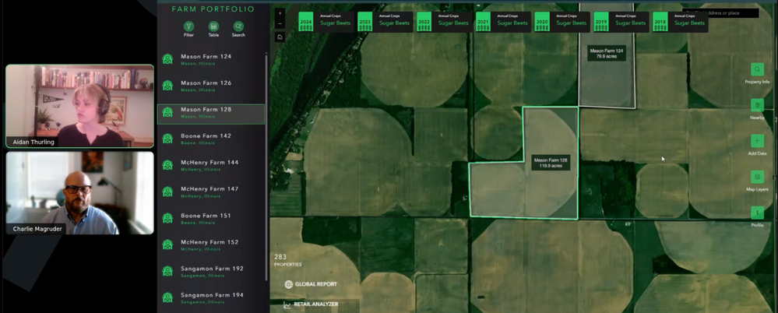
Task: Select McHenry Farm 147 in the list
Action: (211, 192)
